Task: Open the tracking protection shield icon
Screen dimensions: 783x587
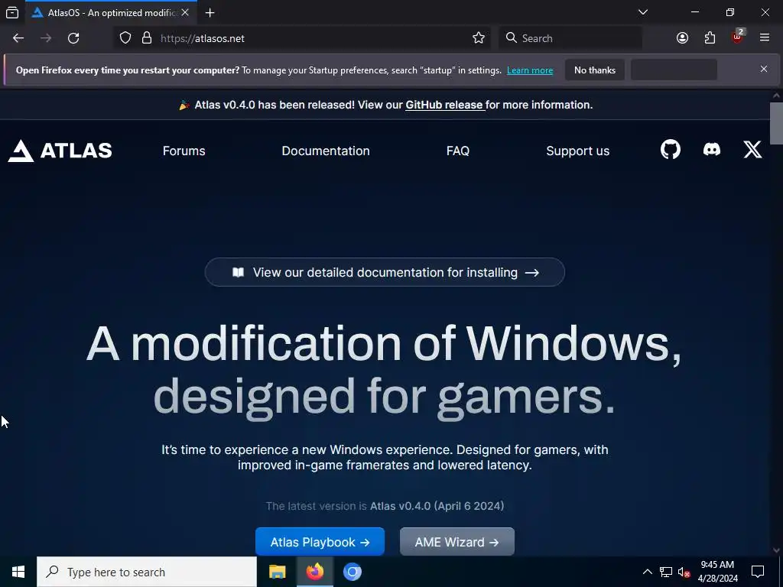Action: point(125,38)
